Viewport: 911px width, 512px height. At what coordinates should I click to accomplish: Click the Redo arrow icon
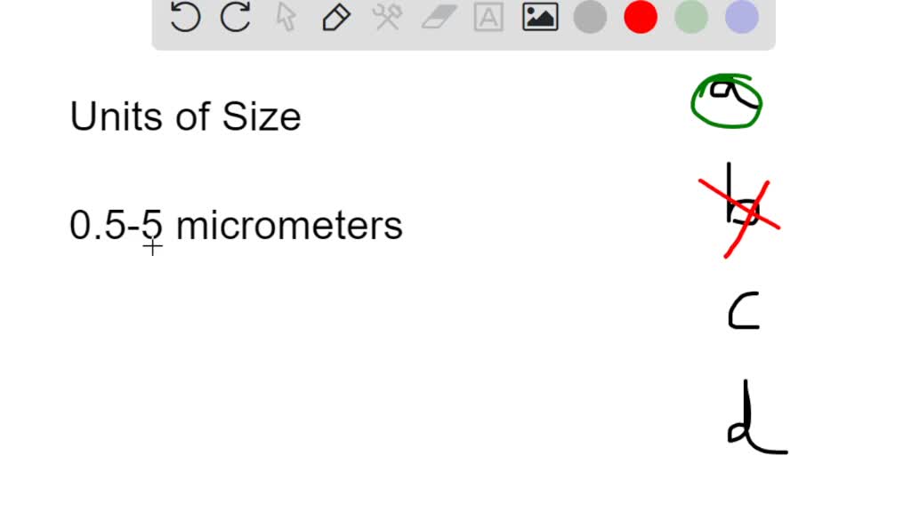236,17
